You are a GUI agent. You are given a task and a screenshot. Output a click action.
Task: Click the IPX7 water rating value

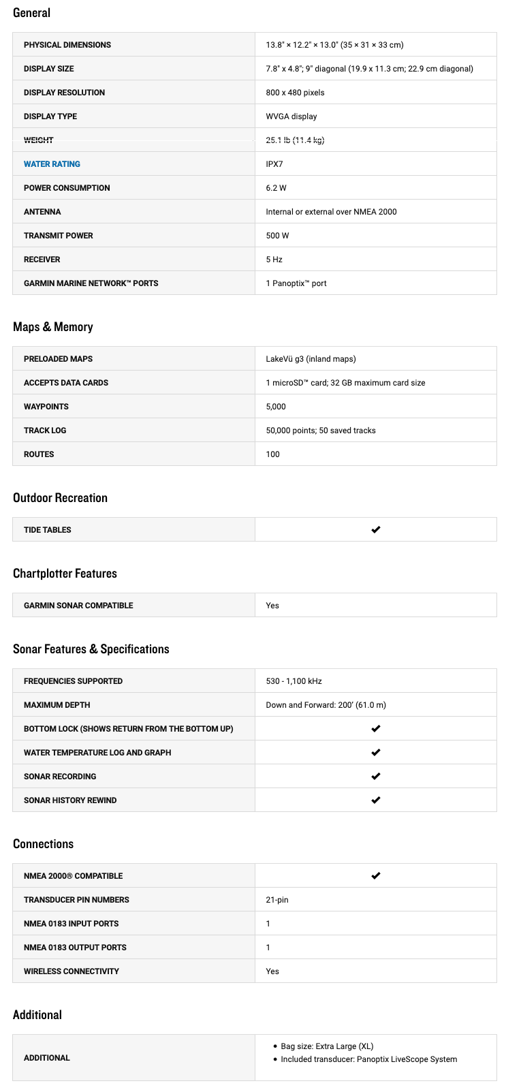point(274,164)
